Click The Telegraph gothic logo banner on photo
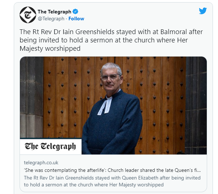 tap(51, 146)
